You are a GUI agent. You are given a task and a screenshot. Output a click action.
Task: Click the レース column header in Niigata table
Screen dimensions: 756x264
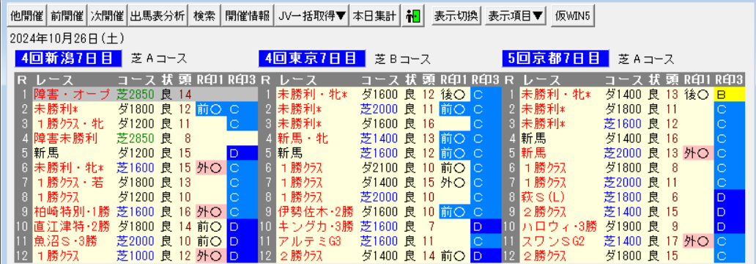tap(54, 80)
